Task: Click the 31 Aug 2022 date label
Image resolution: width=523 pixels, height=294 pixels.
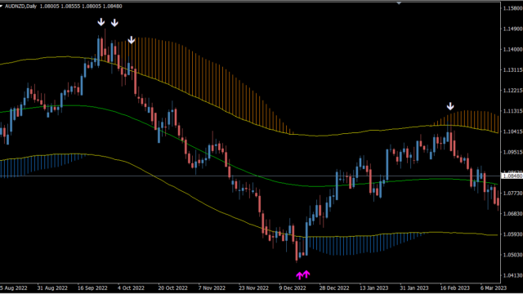Action: pos(52,288)
